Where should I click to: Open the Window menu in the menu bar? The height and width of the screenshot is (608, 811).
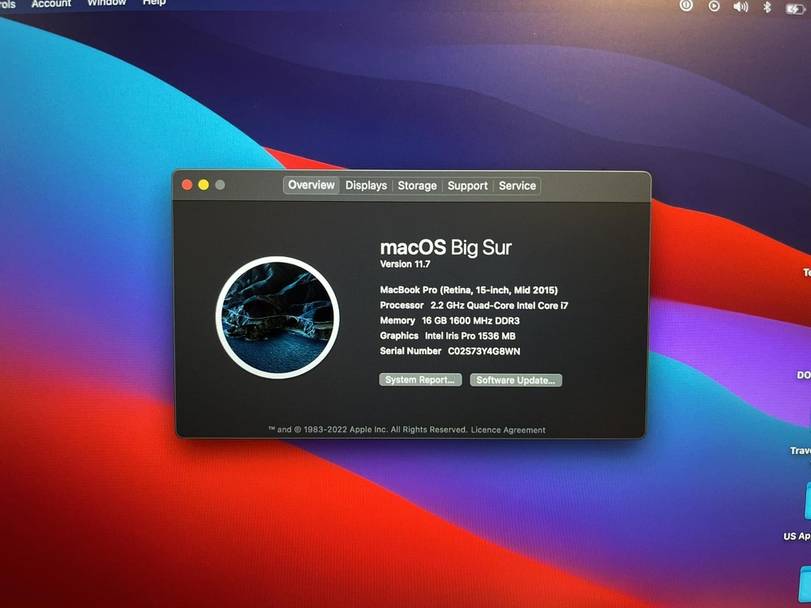click(x=106, y=3)
